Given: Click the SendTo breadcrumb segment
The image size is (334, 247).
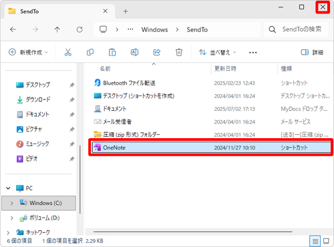Looking at the screenshot, I should [x=197, y=29].
